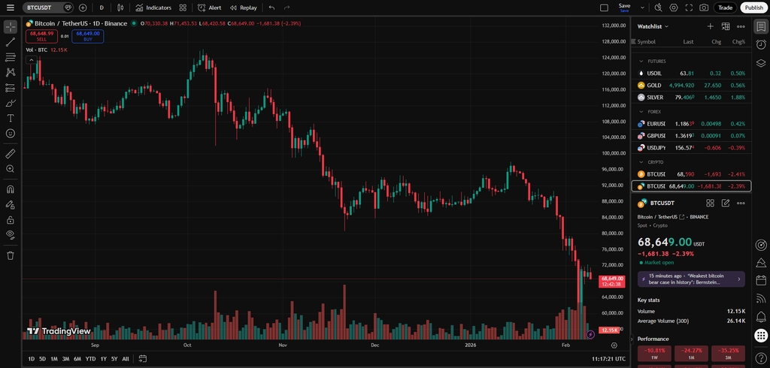Collapse the indicator legend chevron
Screen dimensions: 770x368
tap(31, 60)
